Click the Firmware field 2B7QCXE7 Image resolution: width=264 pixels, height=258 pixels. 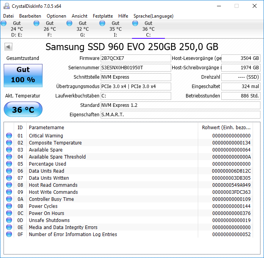(x=136, y=58)
